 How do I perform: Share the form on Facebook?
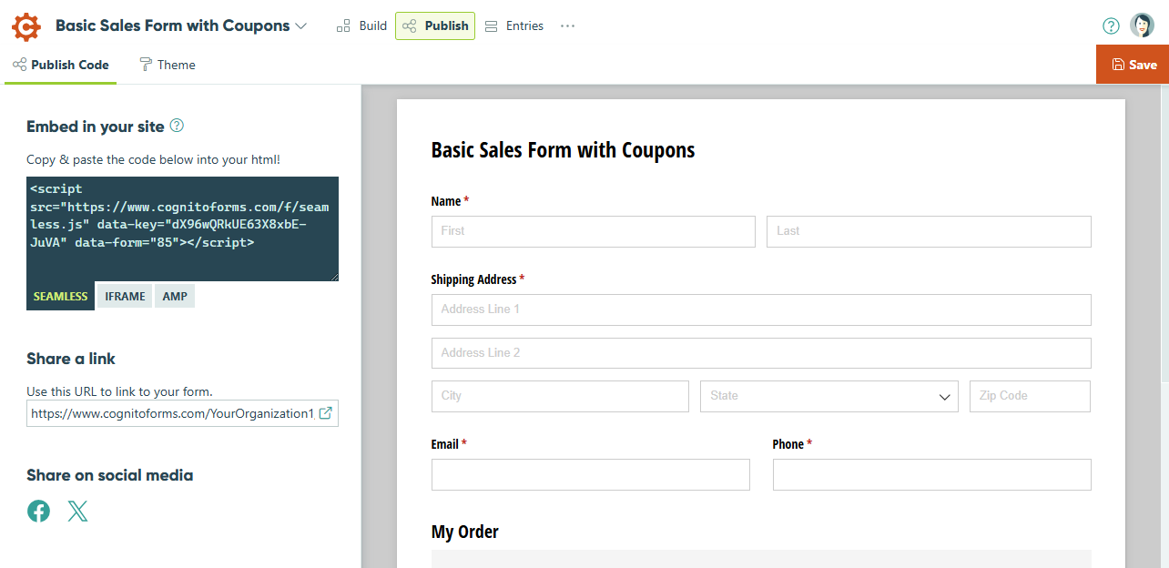(x=39, y=512)
